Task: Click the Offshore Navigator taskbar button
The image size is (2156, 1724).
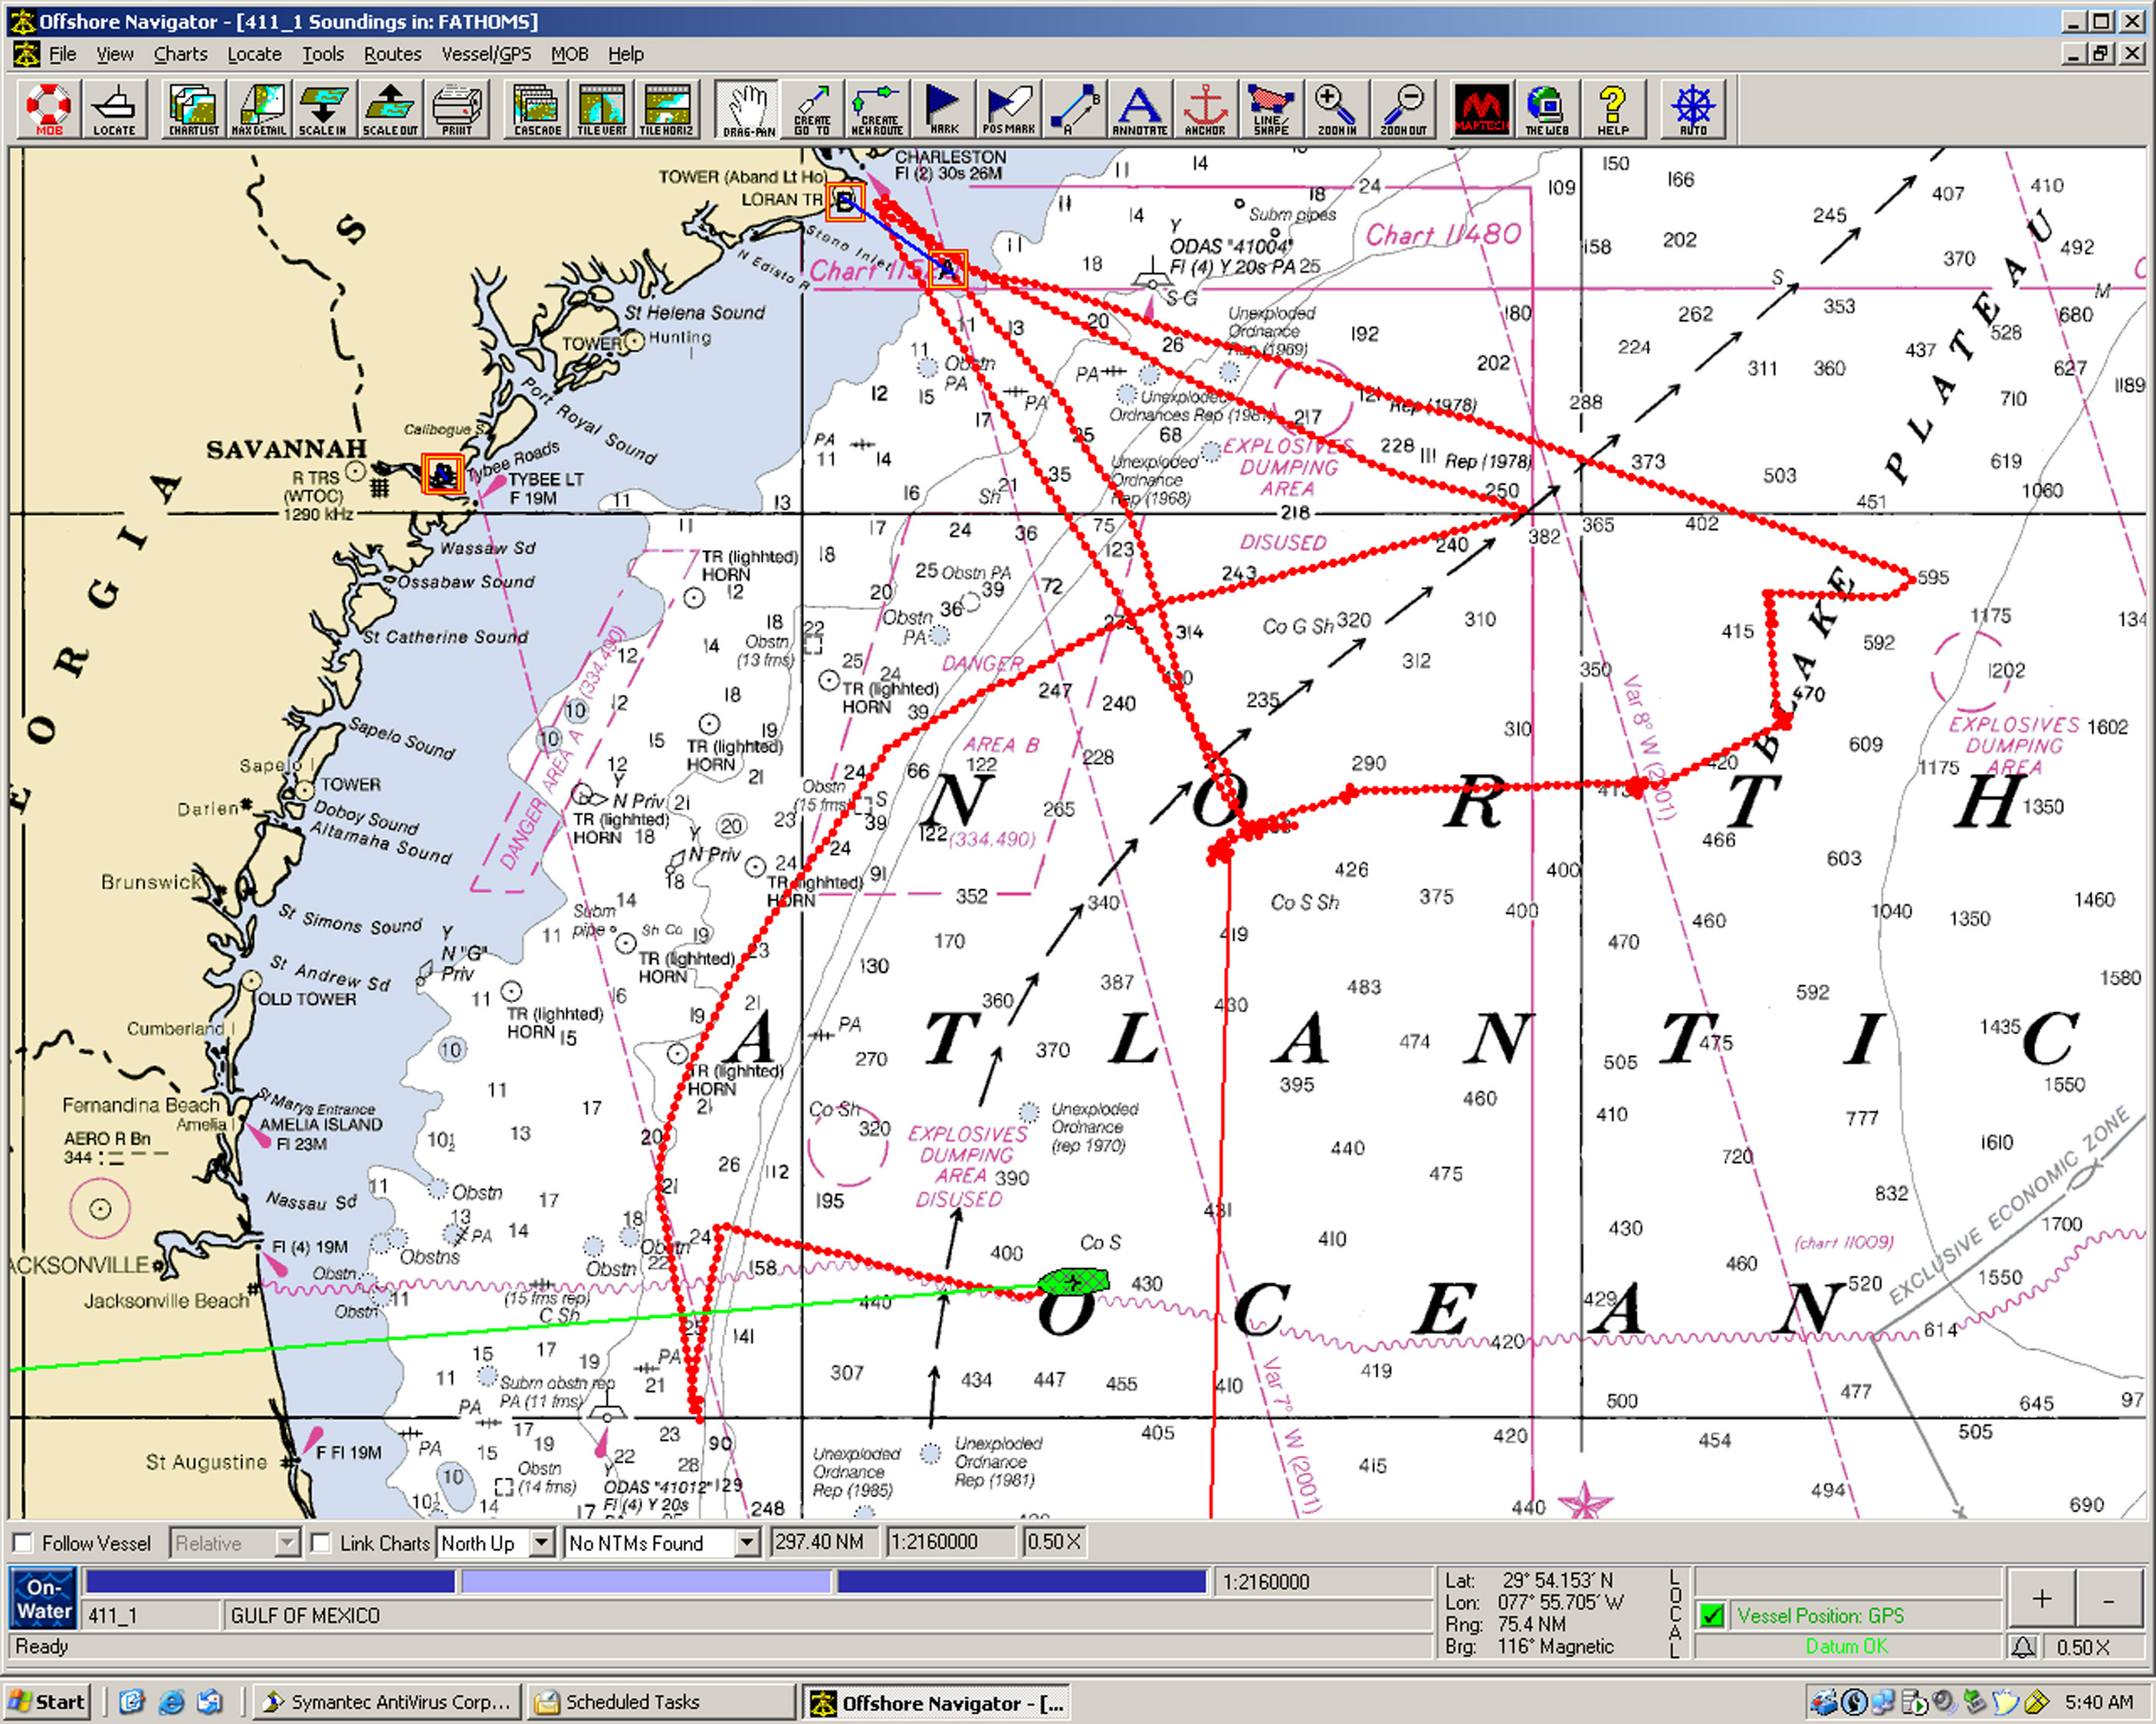Action: (x=935, y=1702)
